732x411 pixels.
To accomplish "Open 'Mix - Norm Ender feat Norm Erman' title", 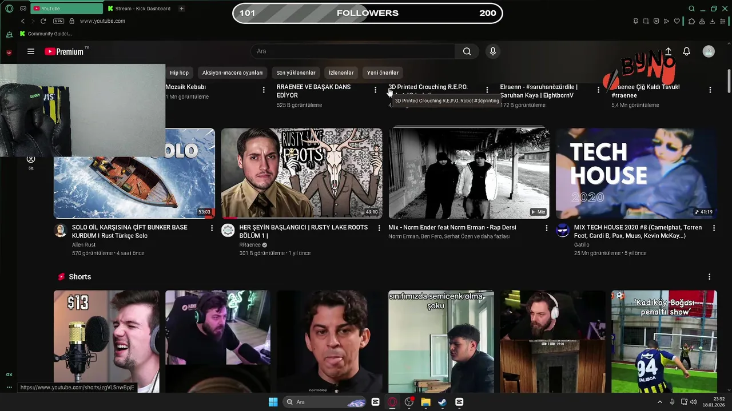I will tap(452, 227).
